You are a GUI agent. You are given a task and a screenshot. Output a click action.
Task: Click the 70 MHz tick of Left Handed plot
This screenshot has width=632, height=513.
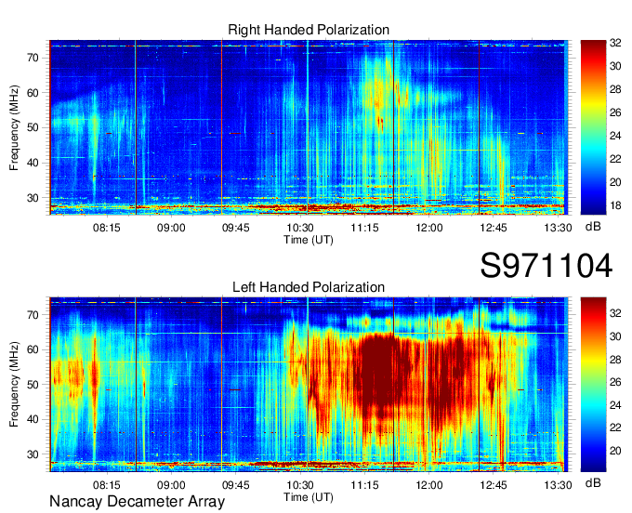33,315
